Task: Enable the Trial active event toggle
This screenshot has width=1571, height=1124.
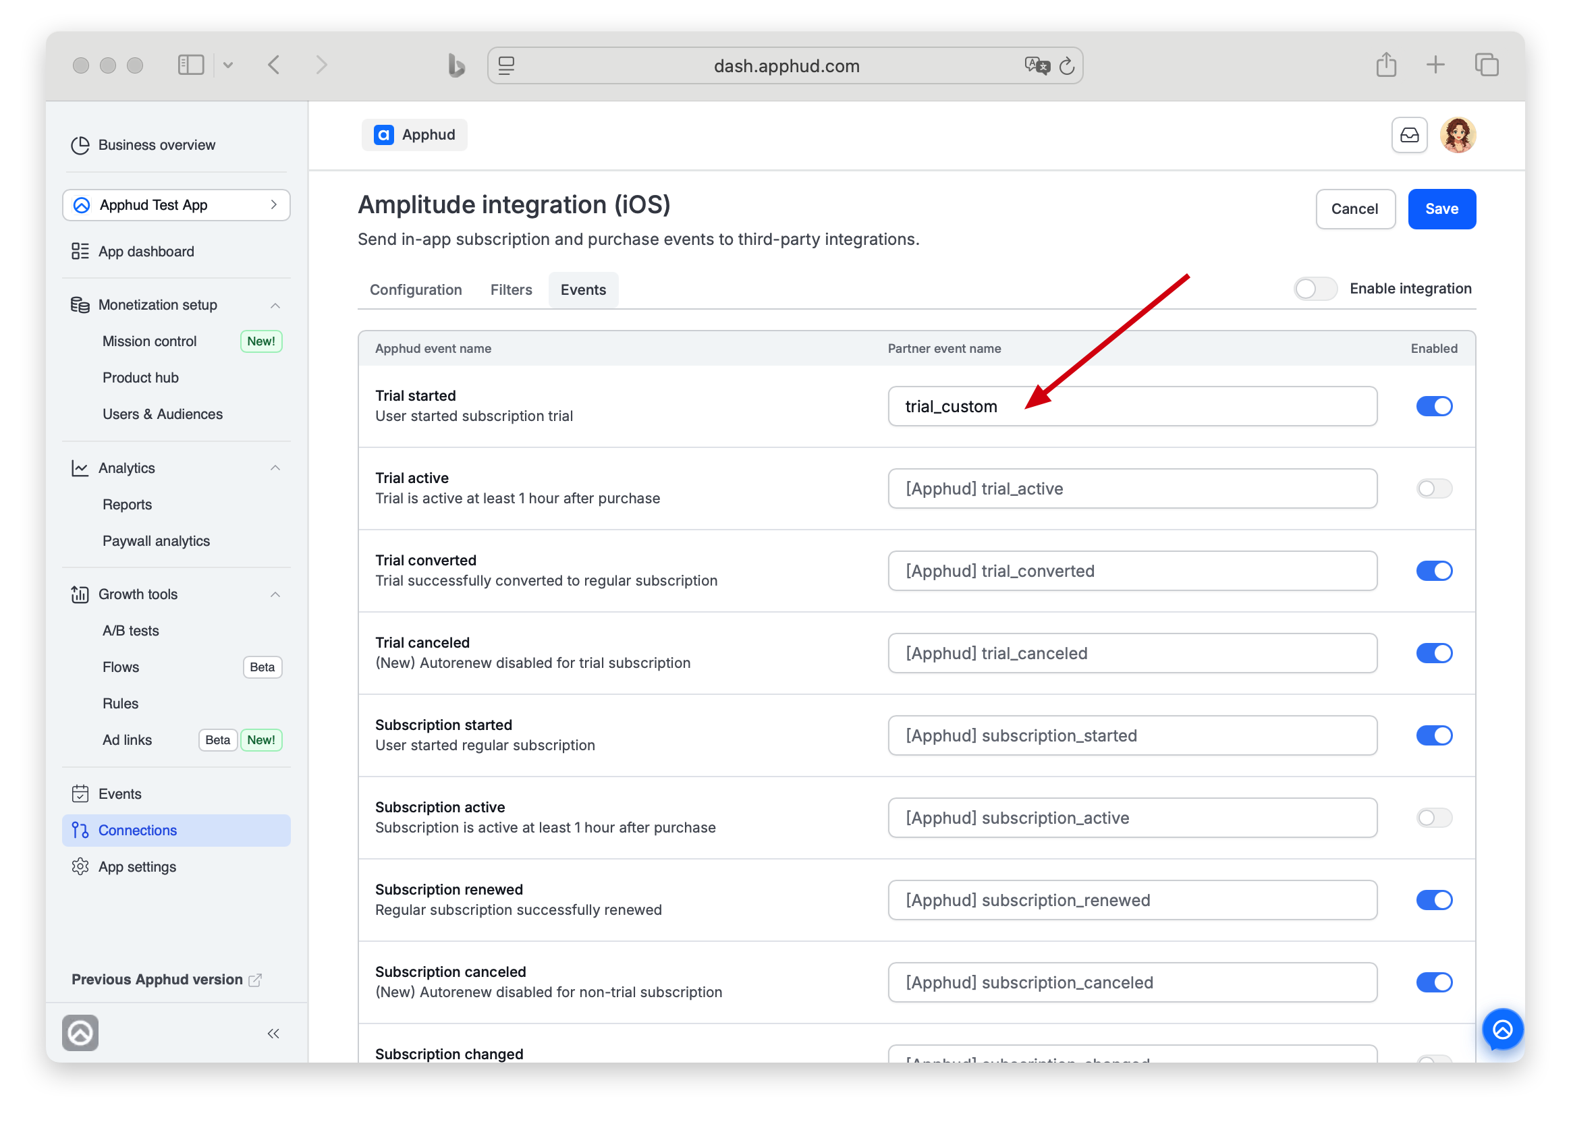Action: click(1434, 488)
